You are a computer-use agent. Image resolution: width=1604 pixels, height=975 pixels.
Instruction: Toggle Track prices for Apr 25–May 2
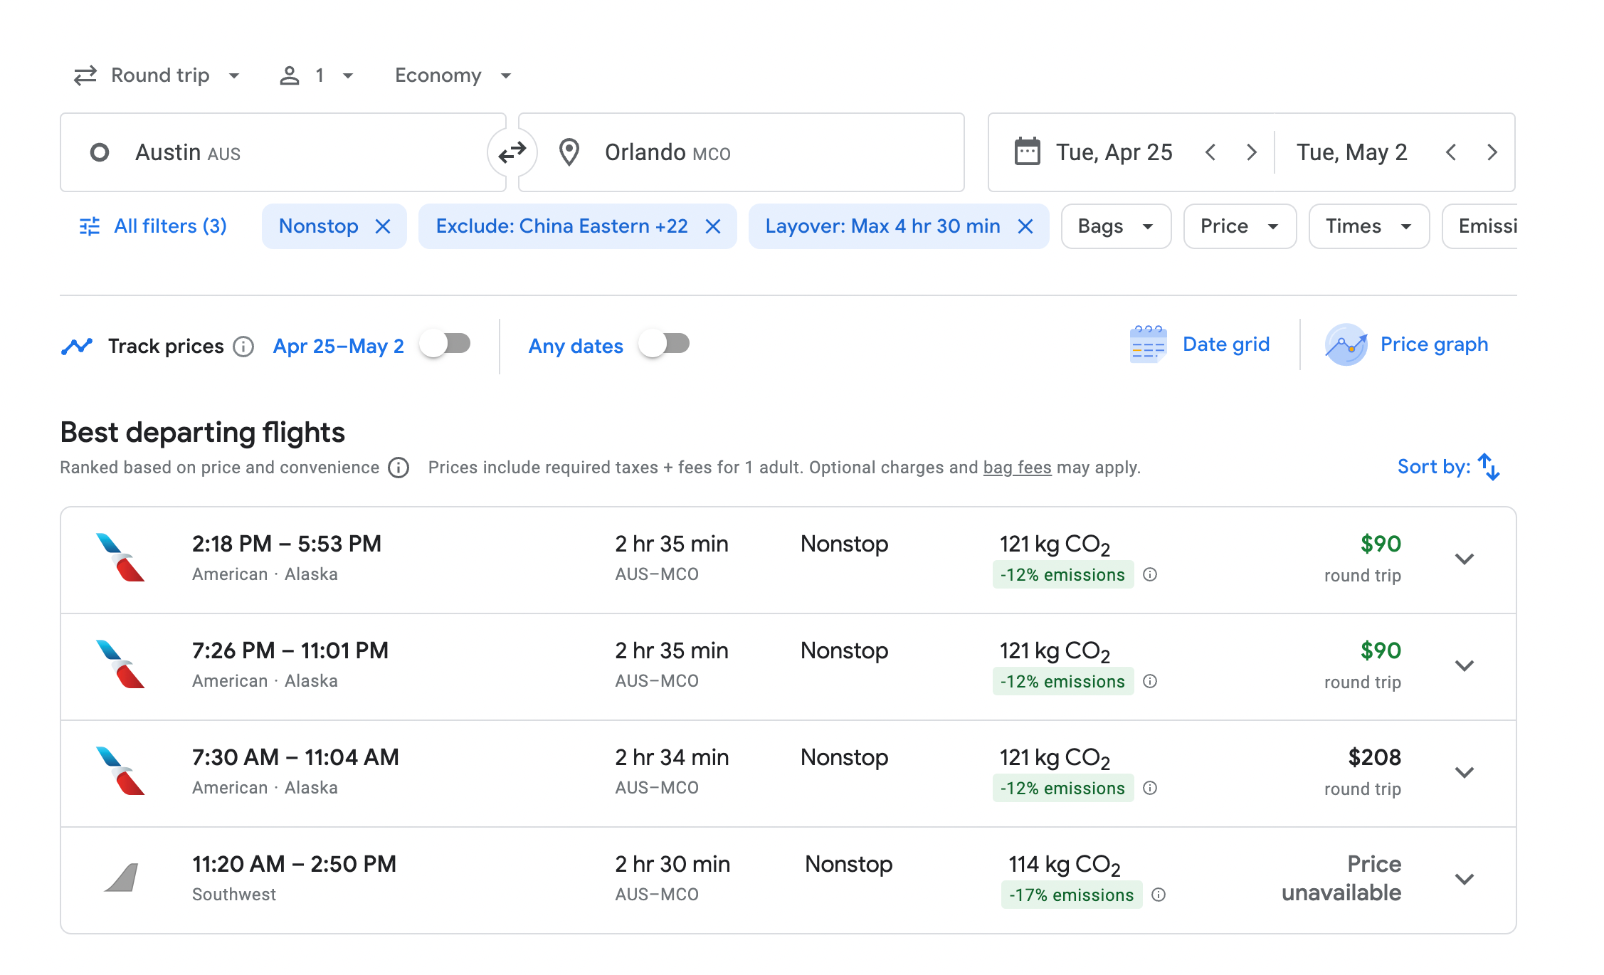[x=445, y=344]
